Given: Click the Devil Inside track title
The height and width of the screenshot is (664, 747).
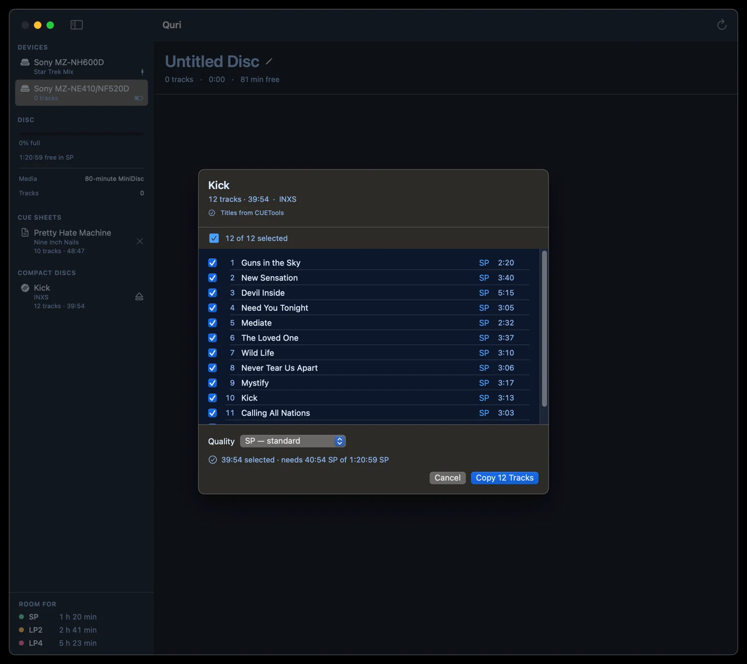Looking at the screenshot, I should pos(263,293).
